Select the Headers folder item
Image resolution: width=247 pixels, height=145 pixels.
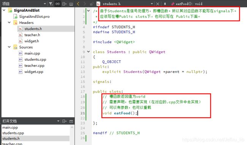point(26,23)
